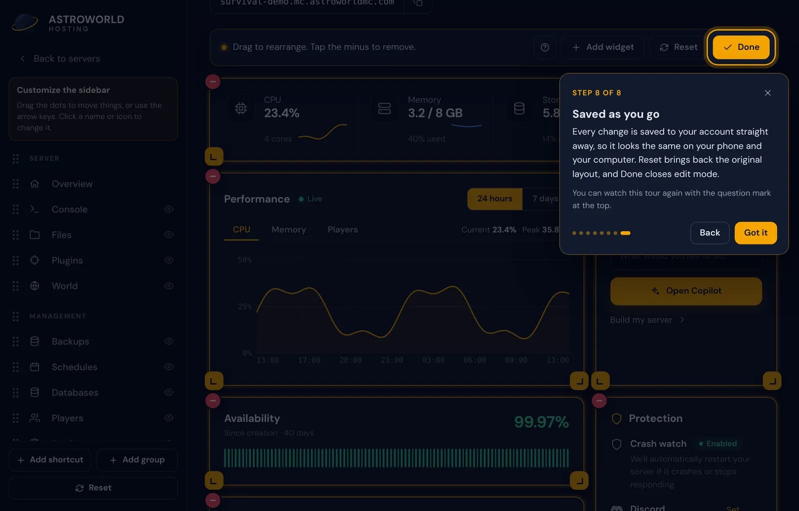
Task: Select the CPU chart tab
Action: [x=242, y=230]
